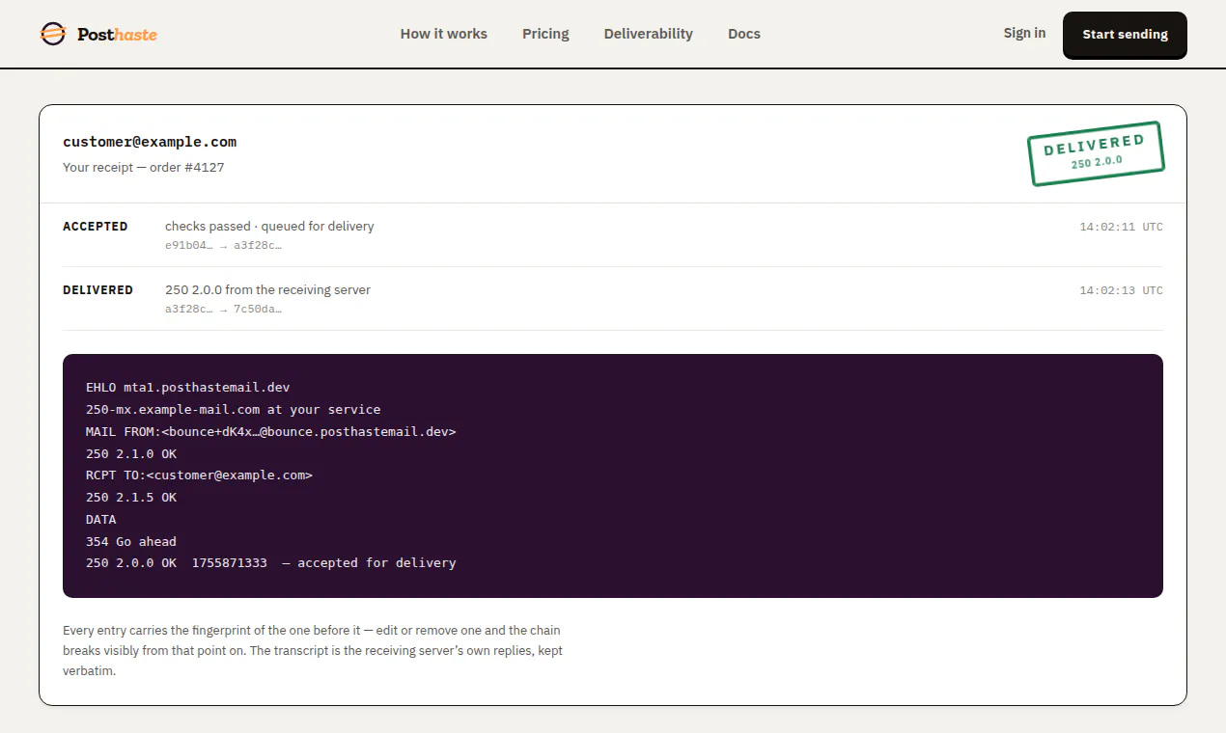The width and height of the screenshot is (1226, 733).
Task: Click the 'RCPT TO:<customer@example.com>' line
Action: coord(199,475)
